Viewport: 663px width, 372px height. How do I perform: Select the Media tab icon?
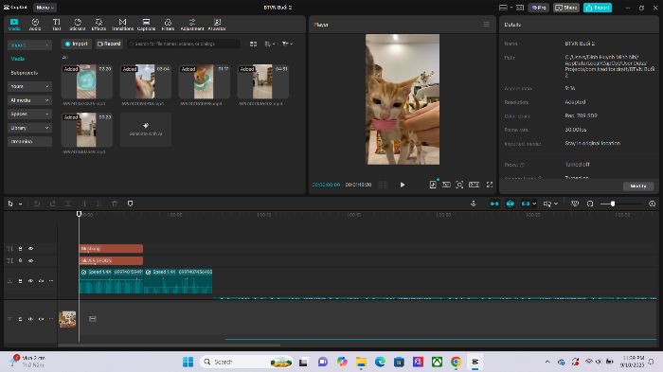[x=14, y=25]
